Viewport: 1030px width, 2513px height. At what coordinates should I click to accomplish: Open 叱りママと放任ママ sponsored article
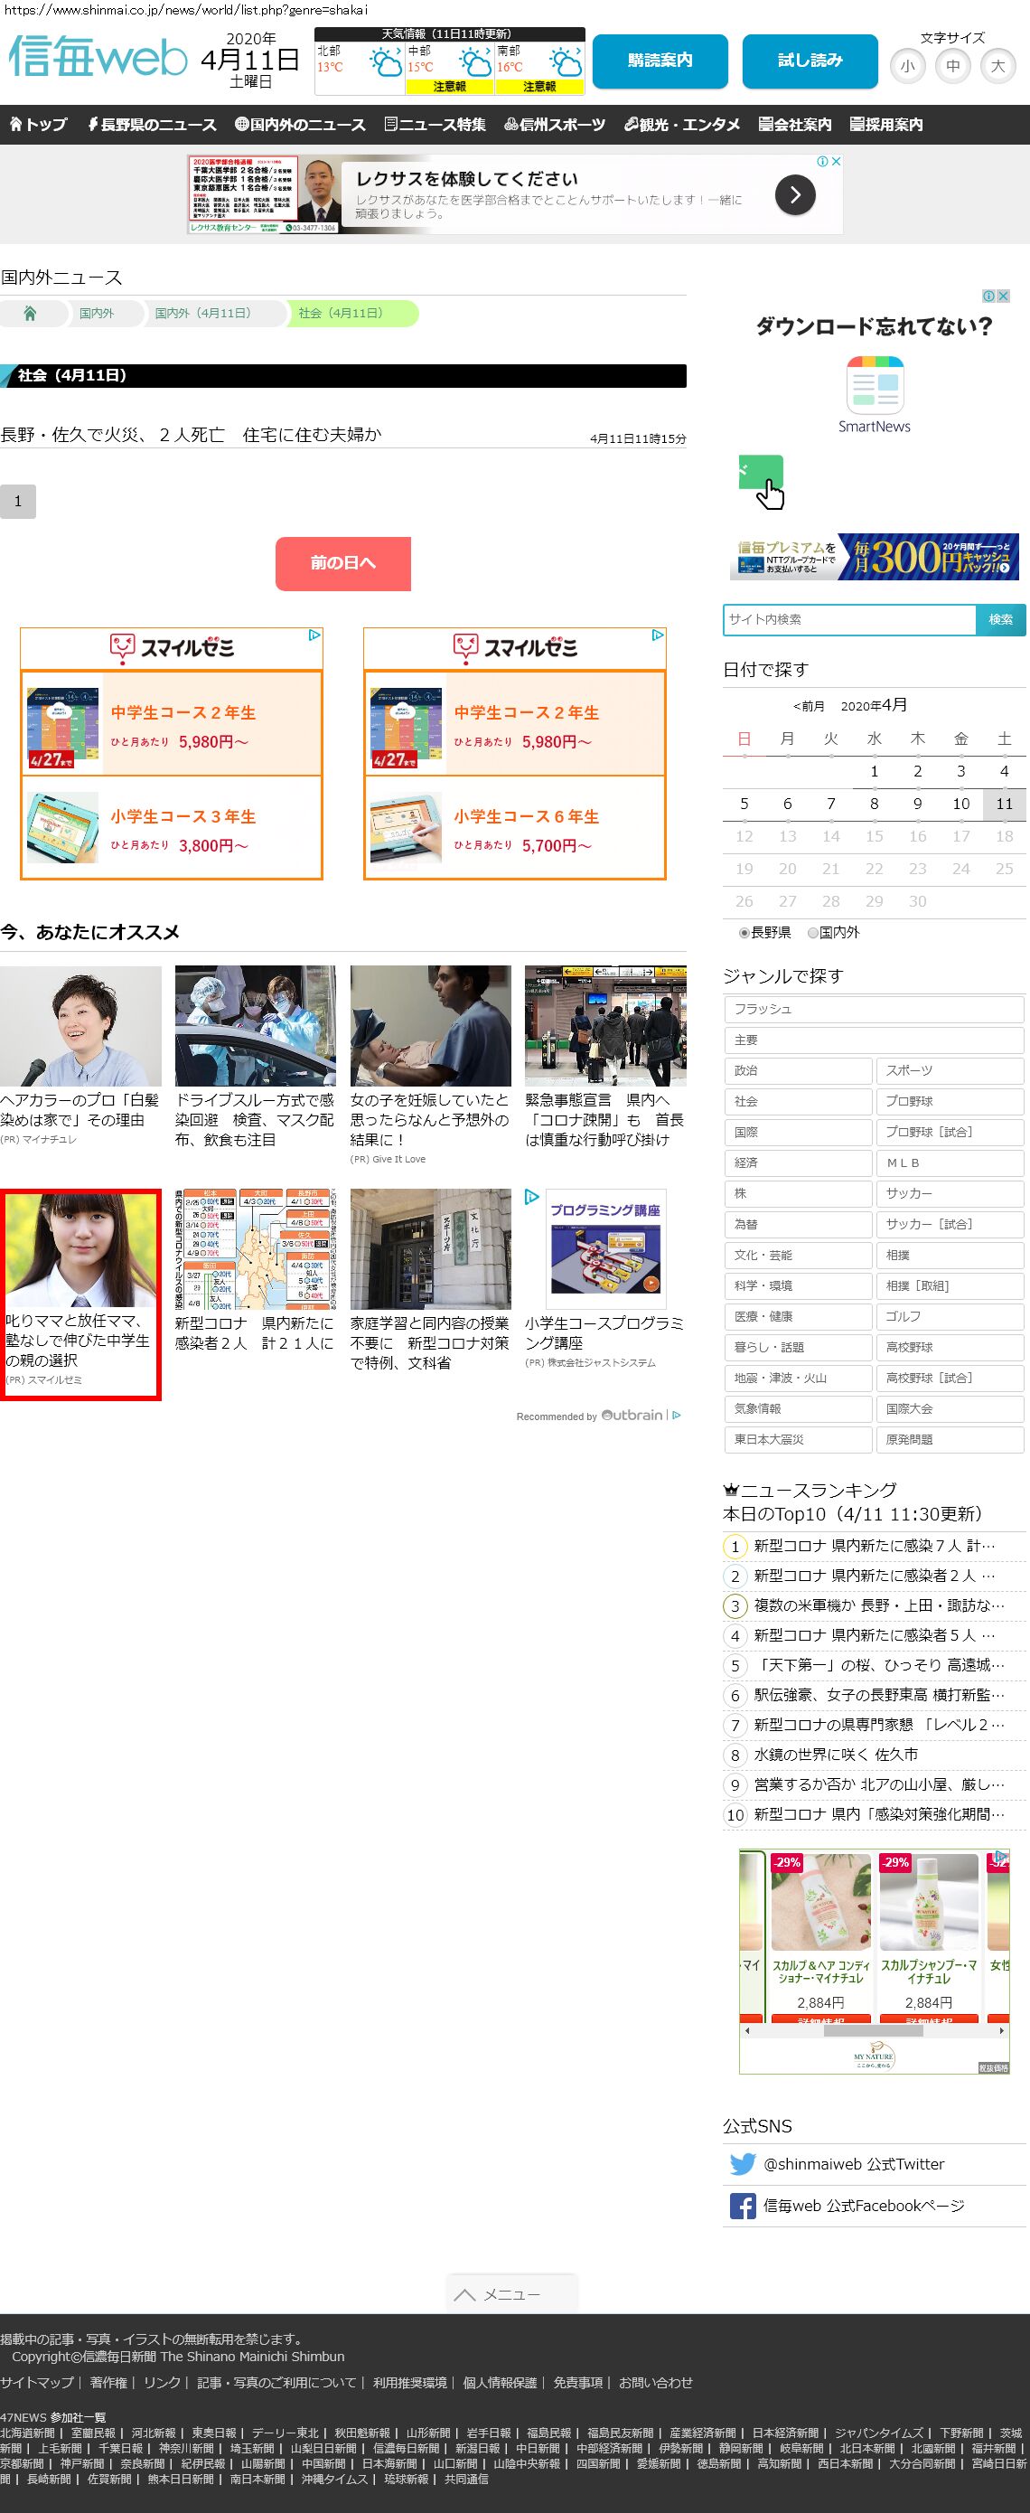tap(81, 1294)
